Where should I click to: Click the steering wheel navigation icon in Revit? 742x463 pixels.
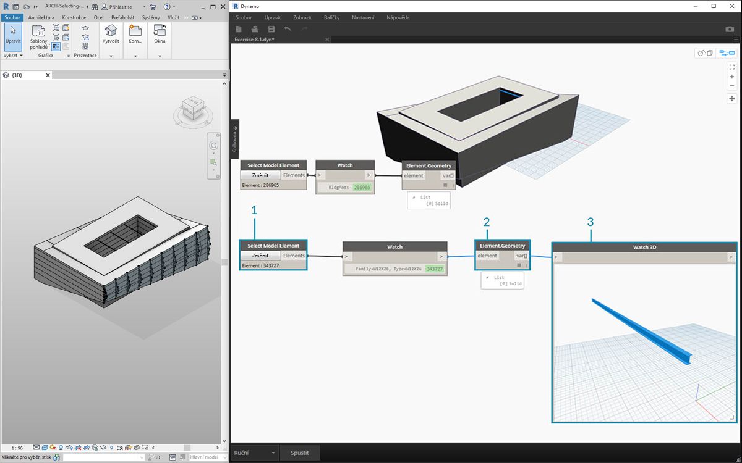click(214, 145)
